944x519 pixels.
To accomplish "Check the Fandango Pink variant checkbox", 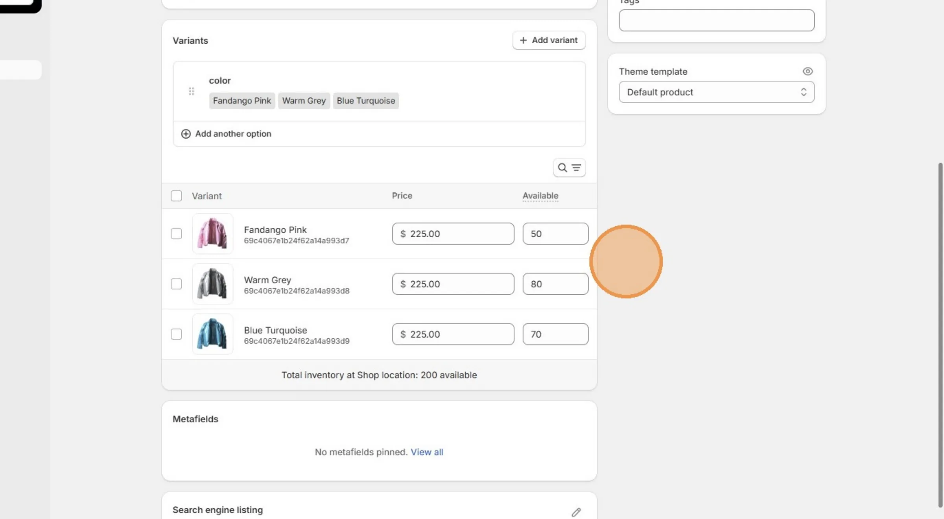I will (176, 234).
